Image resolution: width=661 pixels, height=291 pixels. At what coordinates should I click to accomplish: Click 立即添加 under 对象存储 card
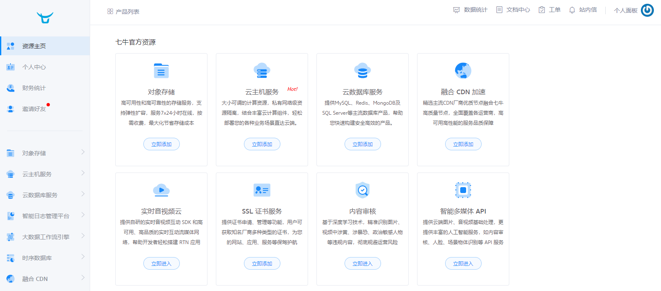161,144
